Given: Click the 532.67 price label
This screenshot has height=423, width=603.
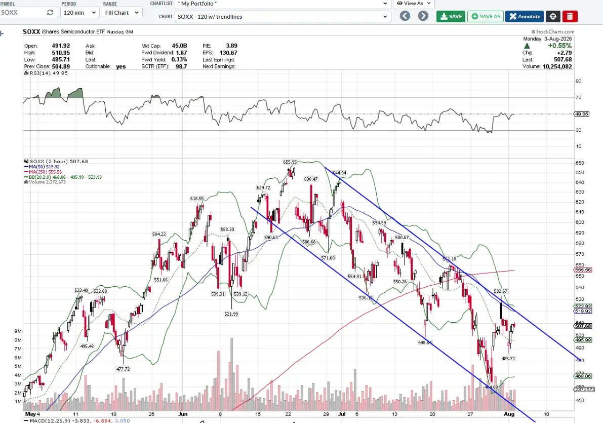Looking at the screenshot, I should (x=501, y=291).
